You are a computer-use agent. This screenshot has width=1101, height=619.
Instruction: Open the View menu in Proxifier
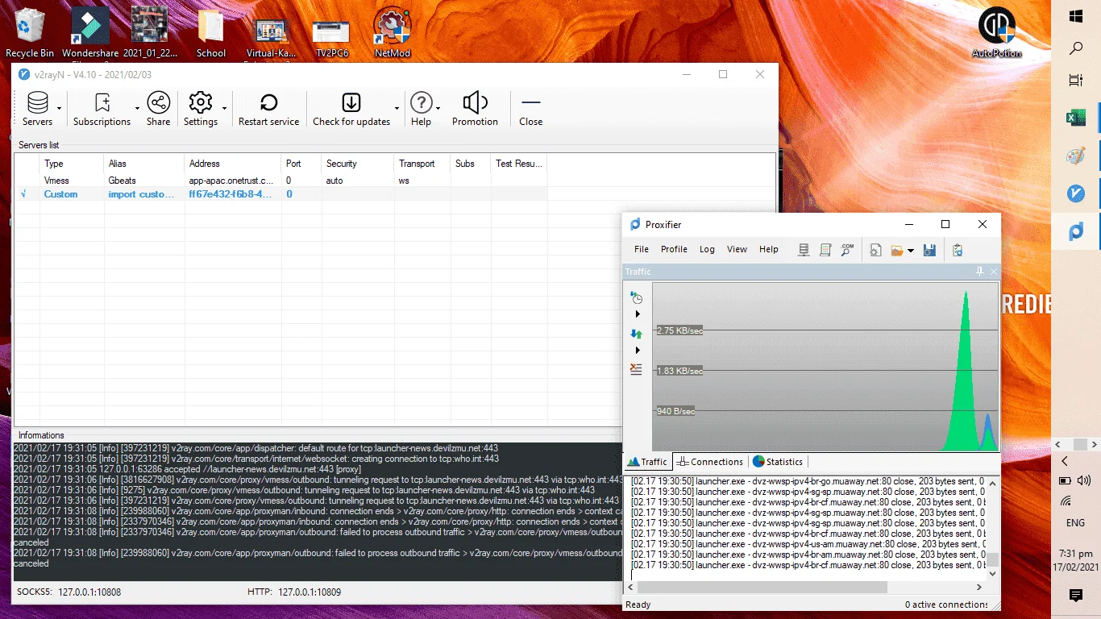[x=737, y=249]
